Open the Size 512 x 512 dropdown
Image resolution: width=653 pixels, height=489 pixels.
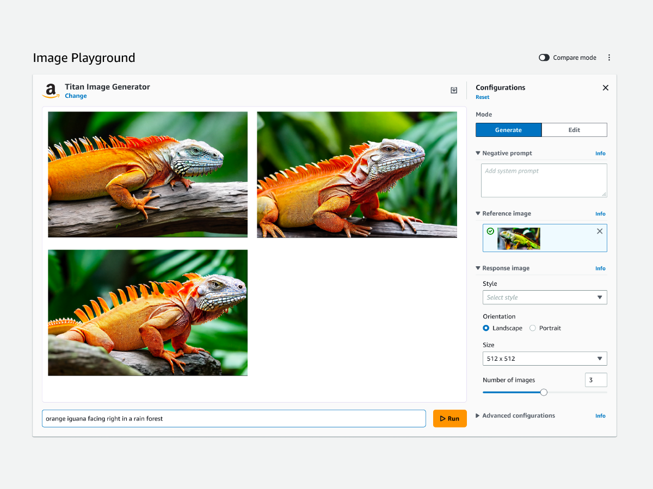coord(544,359)
